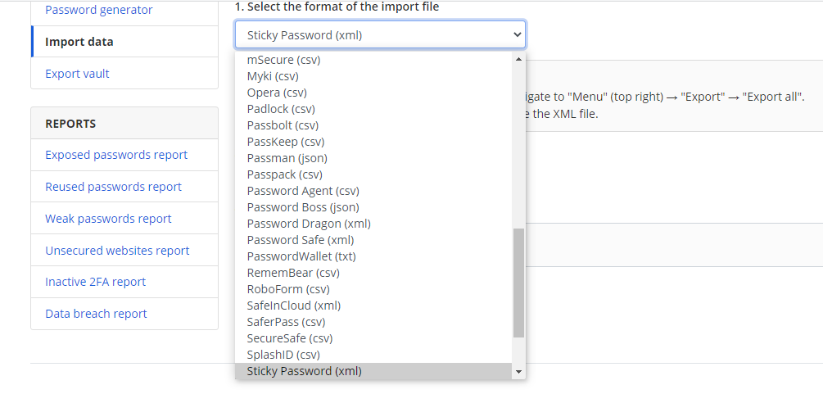
Task: Open Password generator in sidebar
Action: click(x=99, y=10)
